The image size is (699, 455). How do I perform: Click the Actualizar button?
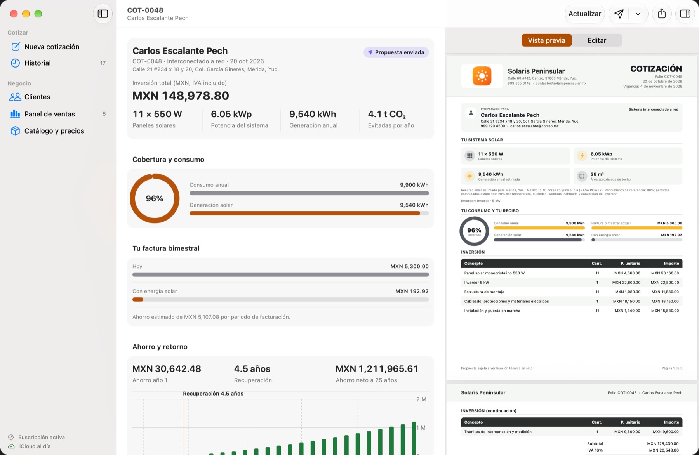click(584, 14)
